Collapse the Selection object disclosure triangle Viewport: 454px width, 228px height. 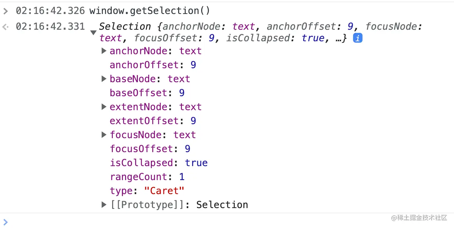(x=93, y=33)
